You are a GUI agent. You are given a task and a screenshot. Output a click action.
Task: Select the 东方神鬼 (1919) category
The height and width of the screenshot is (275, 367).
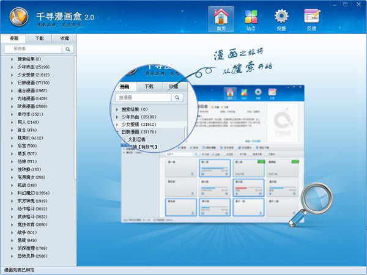[x=32, y=201]
